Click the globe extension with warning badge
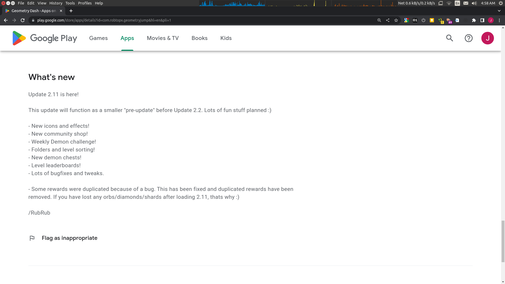Image resolution: width=505 pixels, height=284 pixels. 441,21
